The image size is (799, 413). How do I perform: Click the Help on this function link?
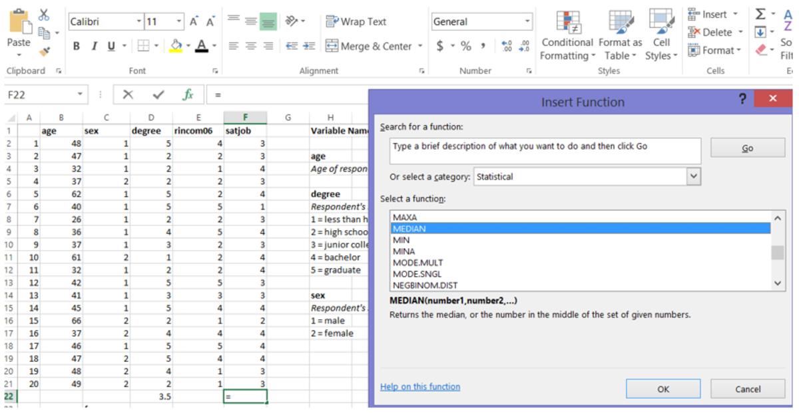click(x=419, y=386)
